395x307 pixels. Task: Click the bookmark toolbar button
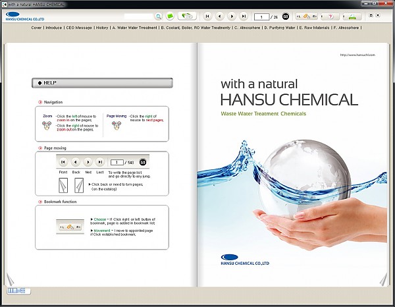pyautogui.click(x=308, y=16)
